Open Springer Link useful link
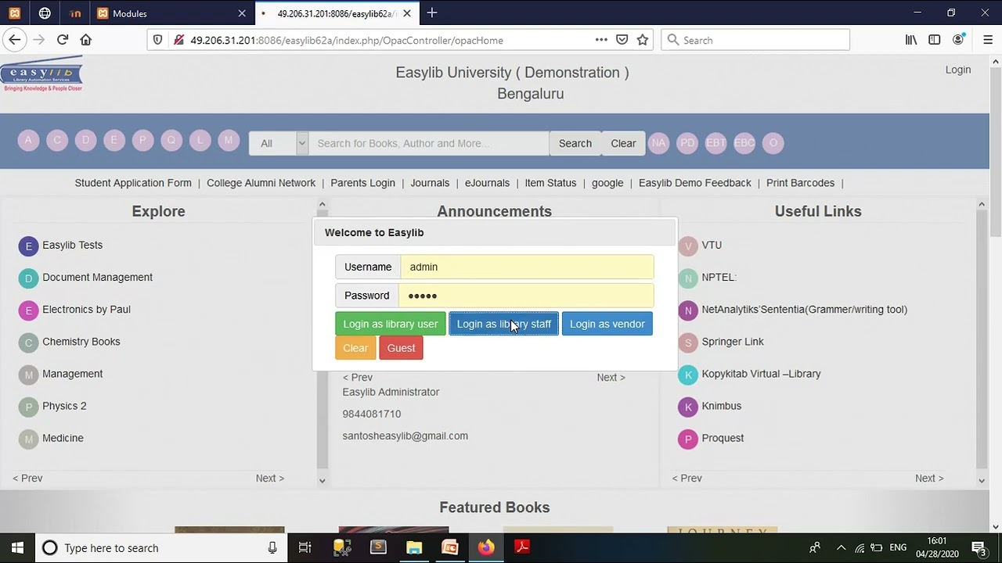 (733, 342)
